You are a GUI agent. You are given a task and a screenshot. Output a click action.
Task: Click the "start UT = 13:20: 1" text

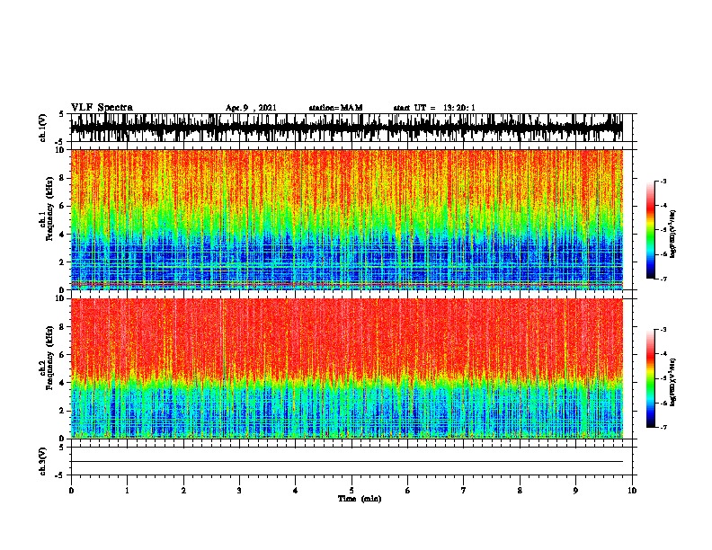click(434, 108)
